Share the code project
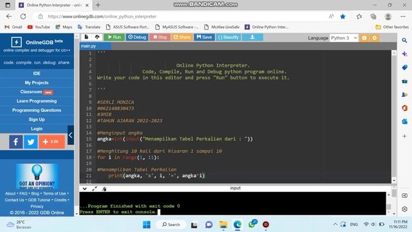The width and height of the screenshot is (412, 232). [182, 37]
